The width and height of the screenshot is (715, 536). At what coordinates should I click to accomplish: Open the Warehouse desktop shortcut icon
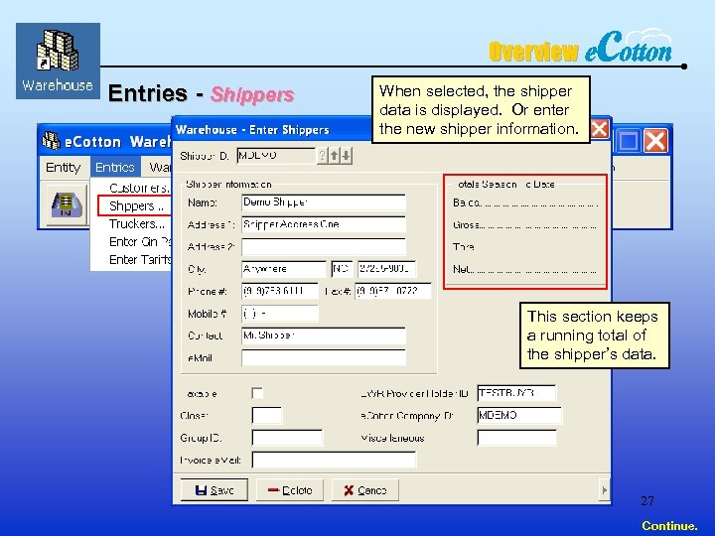58,61
